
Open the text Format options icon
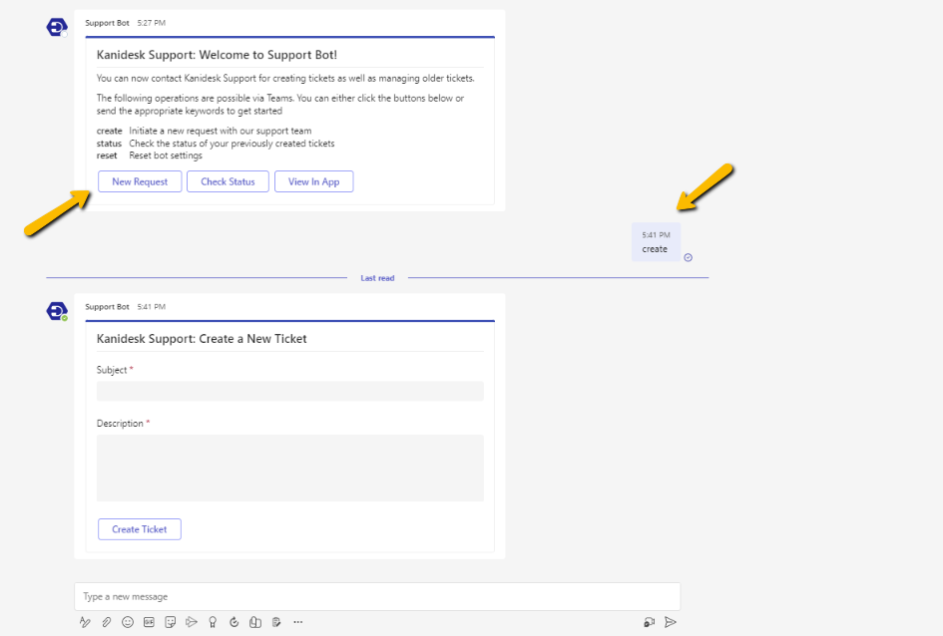[x=85, y=622]
